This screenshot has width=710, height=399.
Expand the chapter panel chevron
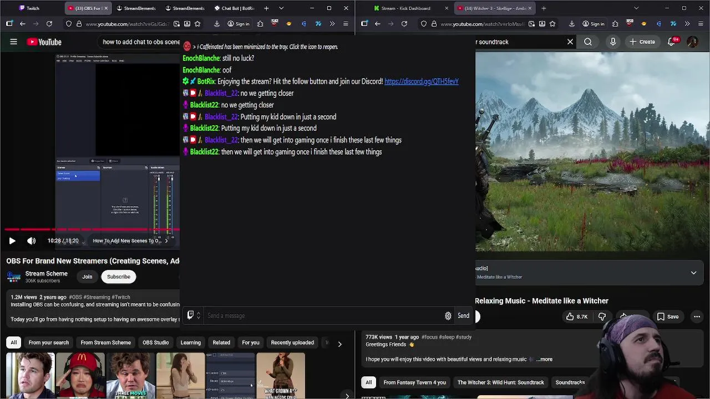point(693,273)
